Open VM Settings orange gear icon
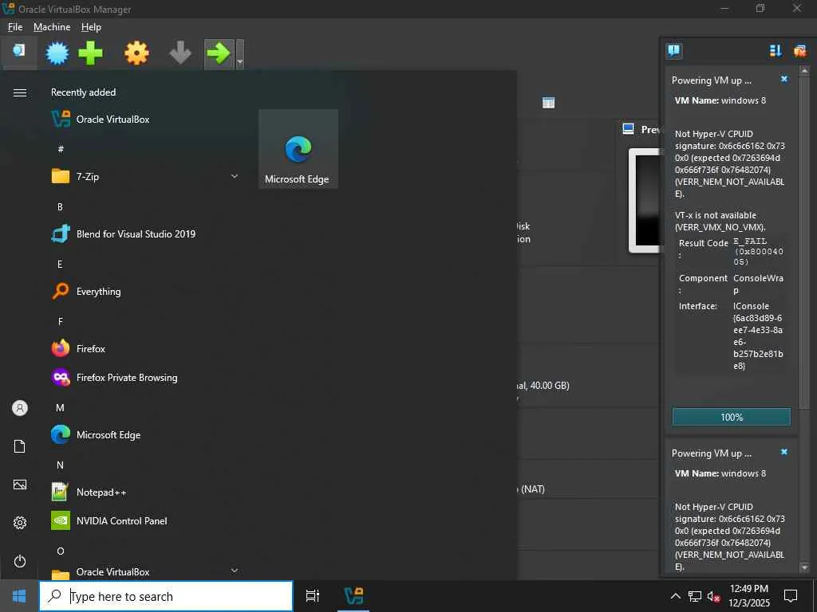The image size is (817, 612). pyautogui.click(x=136, y=53)
